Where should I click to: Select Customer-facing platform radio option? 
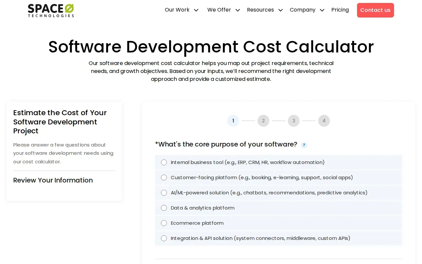pyautogui.click(x=164, y=178)
